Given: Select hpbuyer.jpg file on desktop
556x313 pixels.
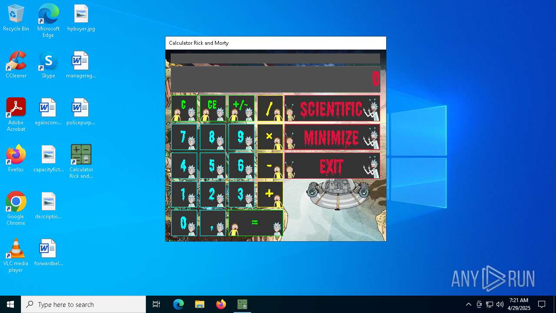Looking at the screenshot, I should (81, 18).
